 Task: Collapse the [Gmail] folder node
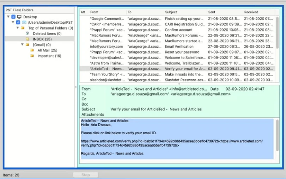(22, 44)
